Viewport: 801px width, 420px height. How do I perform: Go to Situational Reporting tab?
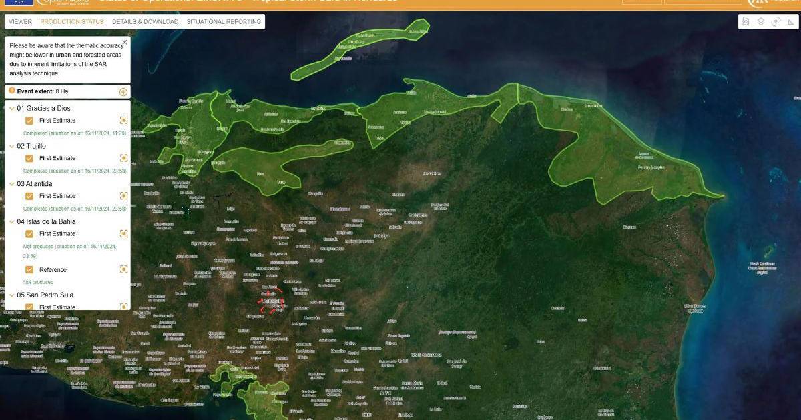224,22
